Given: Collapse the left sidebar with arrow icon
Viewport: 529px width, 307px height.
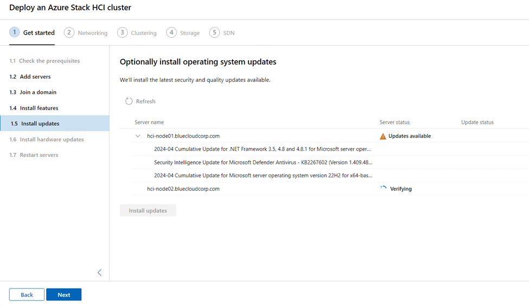Looking at the screenshot, I should 99,273.
